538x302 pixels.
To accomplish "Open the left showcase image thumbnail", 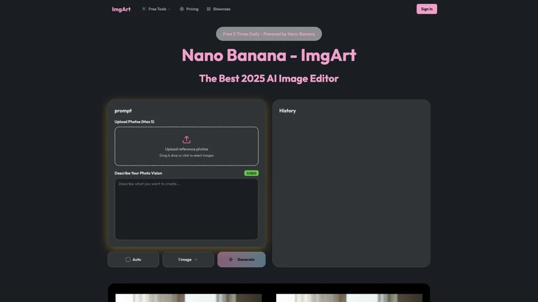I will point(188,298).
